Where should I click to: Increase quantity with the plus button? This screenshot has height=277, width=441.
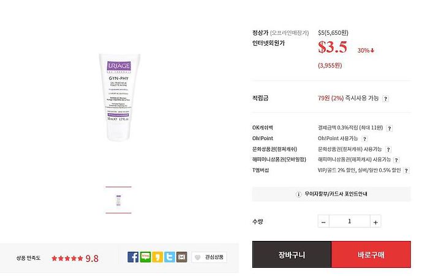(x=375, y=221)
